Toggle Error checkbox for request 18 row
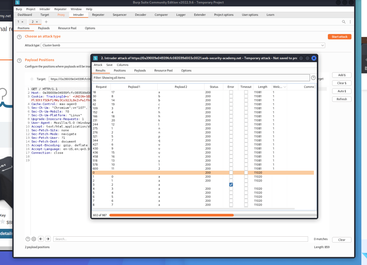Screen dimensions: 367x265 (231, 92)
